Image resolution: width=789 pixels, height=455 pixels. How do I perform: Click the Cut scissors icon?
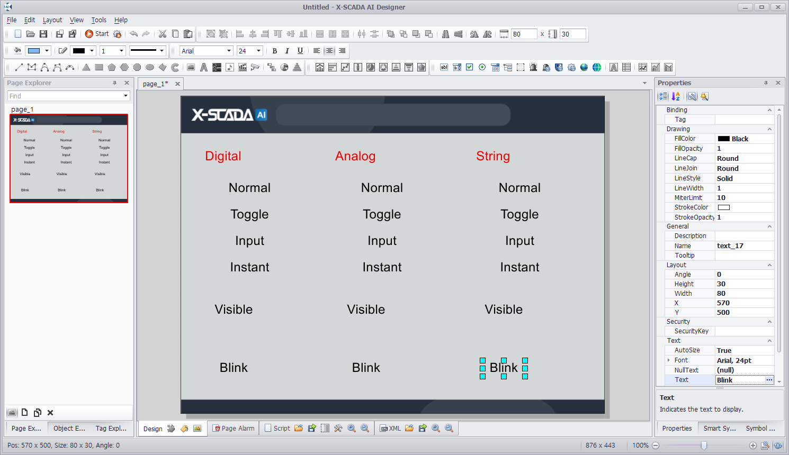(163, 34)
